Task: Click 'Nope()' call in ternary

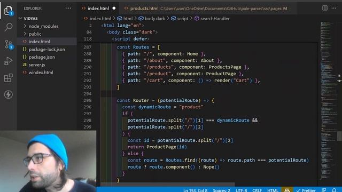Action: [x=211, y=167]
